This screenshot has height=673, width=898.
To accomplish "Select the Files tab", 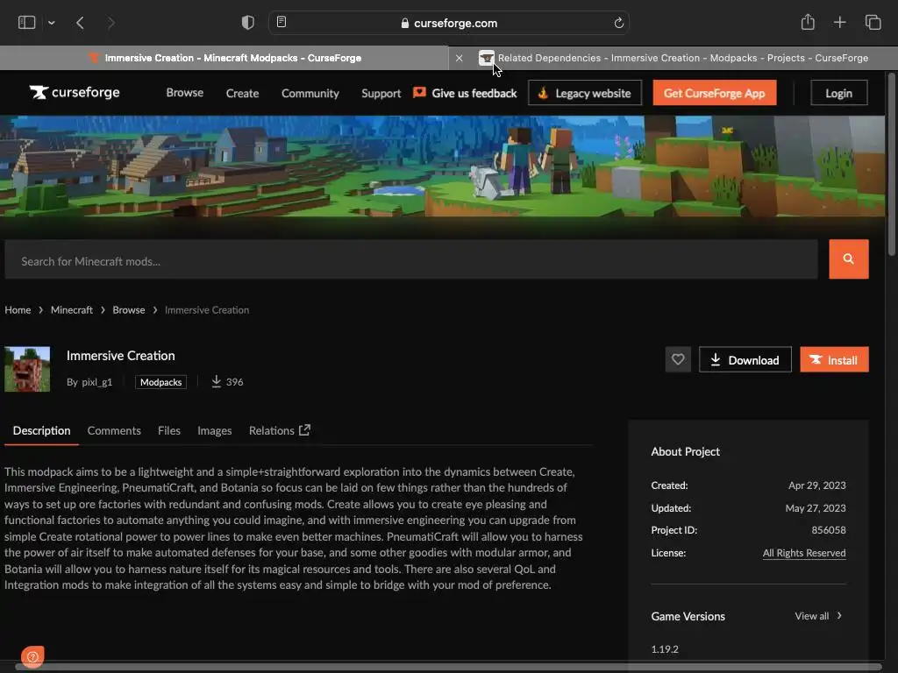I will pos(169,430).
